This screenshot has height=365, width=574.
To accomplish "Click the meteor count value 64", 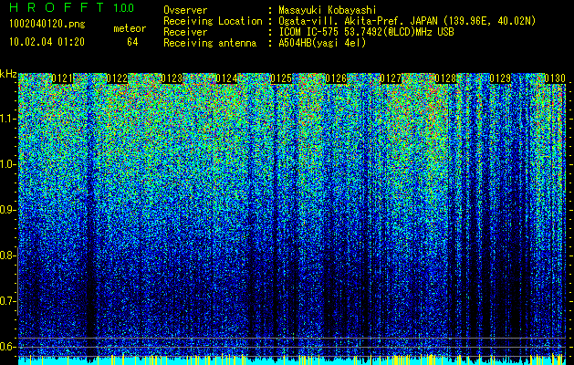I will tap(132, 42).
